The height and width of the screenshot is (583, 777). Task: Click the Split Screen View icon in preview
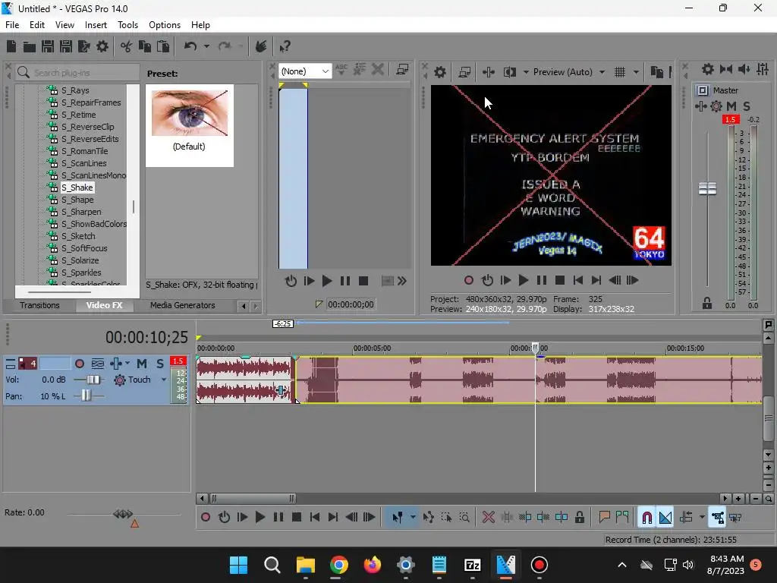click(x=509, y=72)
